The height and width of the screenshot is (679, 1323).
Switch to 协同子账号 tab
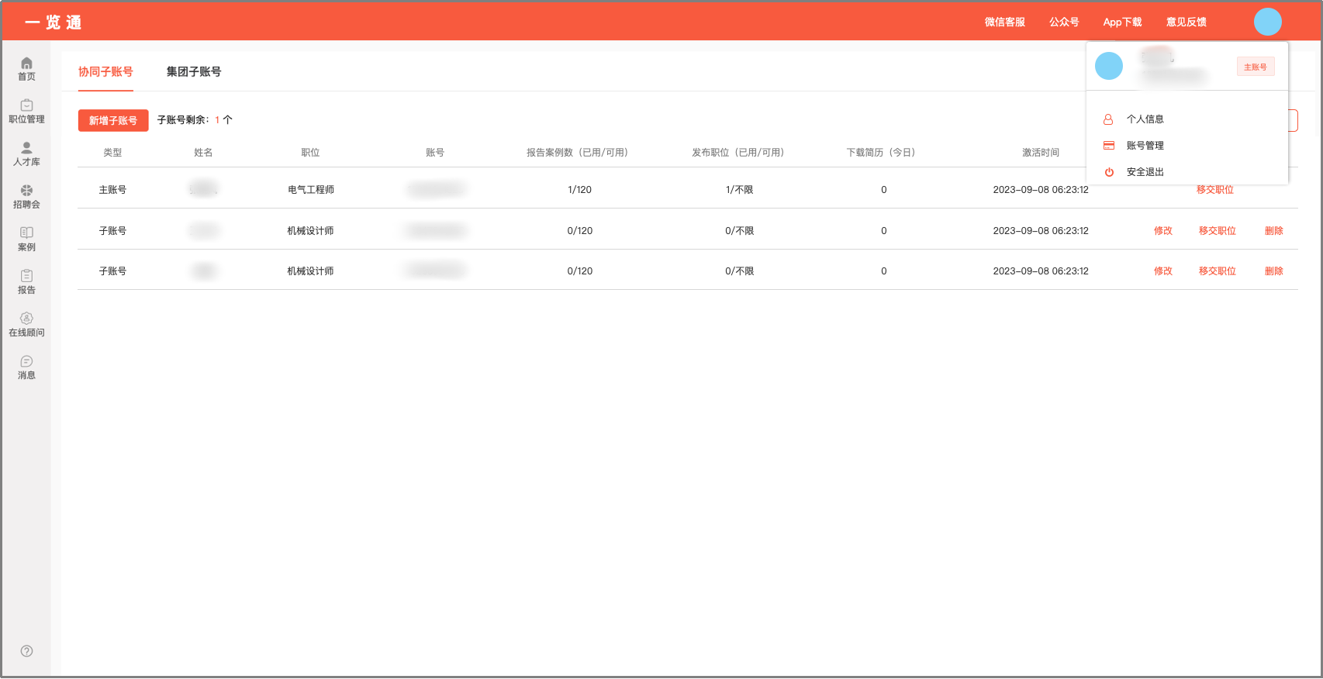point(105,71)
